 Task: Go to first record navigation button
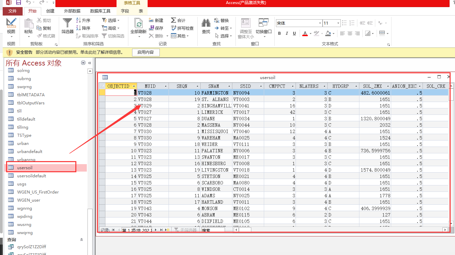[x=113, y=230]
